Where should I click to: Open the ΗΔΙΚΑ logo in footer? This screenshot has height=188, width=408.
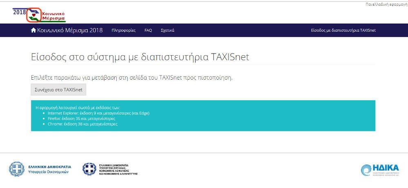click(x=379, y=170)
